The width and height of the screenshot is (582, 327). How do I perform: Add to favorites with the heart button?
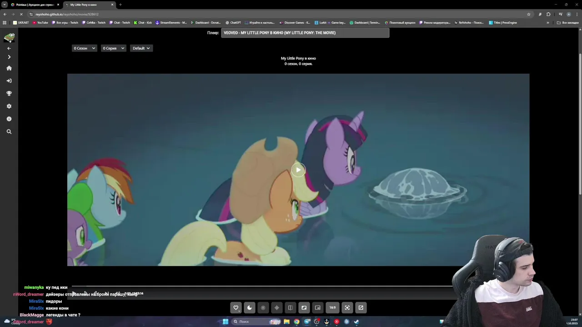pos(236,307)
